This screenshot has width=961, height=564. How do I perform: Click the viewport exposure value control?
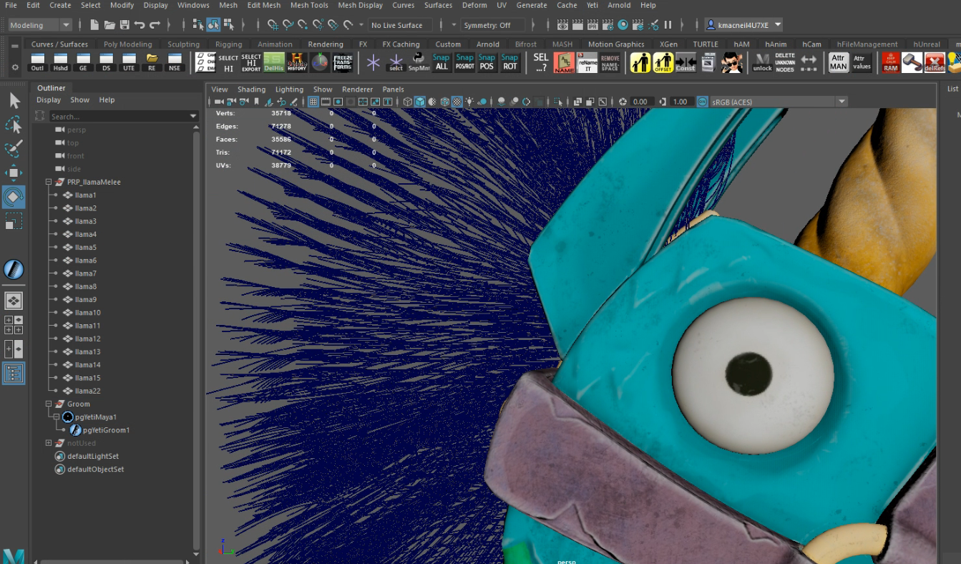[640, 102]
